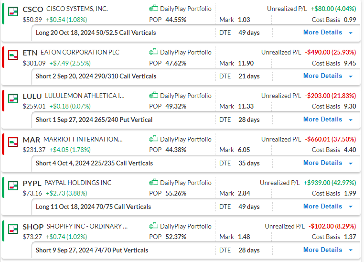Open More Details for ETN call verticals

point(322,76)
